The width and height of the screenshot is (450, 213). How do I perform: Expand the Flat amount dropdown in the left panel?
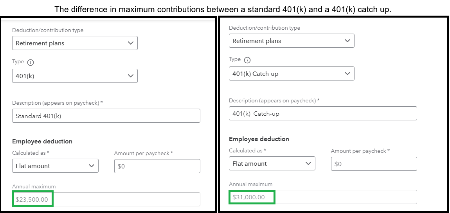pyautogui.click(x=55, y=166)
